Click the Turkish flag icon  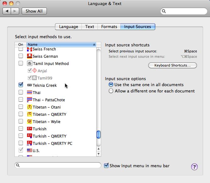click(30, 129)
